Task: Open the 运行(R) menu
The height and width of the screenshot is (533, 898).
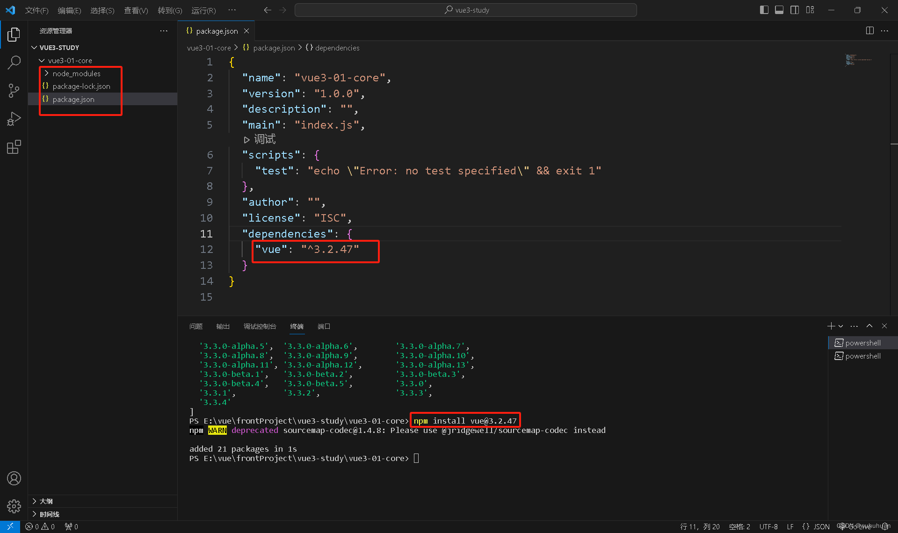Action: [x=203, y=10]
